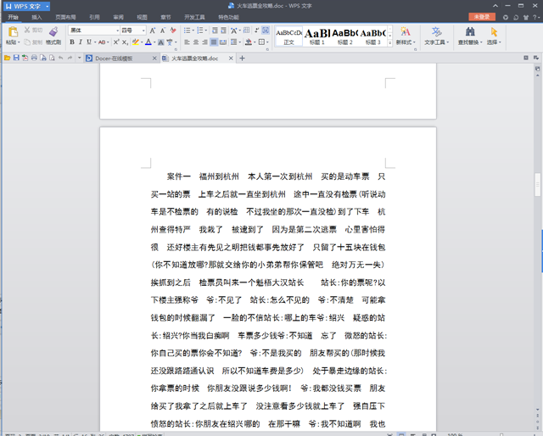543x436 pixels.
Task: Toggle Underline formatting
Action: point(89,42)
